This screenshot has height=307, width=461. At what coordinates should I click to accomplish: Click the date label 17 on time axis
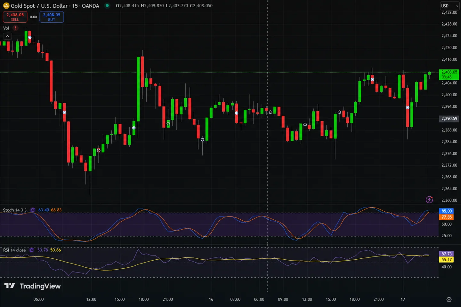point(403,299)
